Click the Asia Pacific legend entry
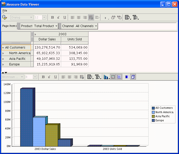Screen dimensions: 179x154 (161, 116)
